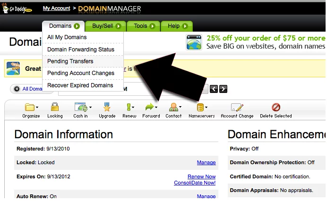Image resolution: width=327 pixels, height=201 pixels.
Task: Choose Recover Expired Domains menu entry
Action: (80, 85)
